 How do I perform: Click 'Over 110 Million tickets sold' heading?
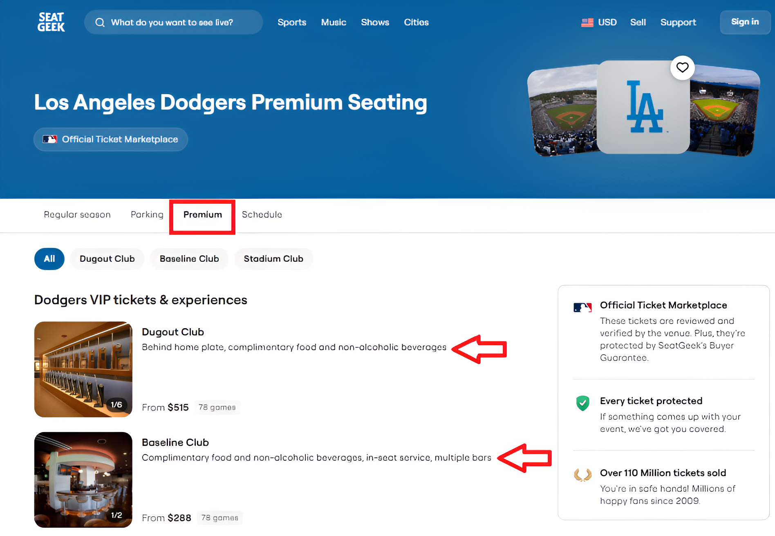pyautogui.click(x=663, y=473)
